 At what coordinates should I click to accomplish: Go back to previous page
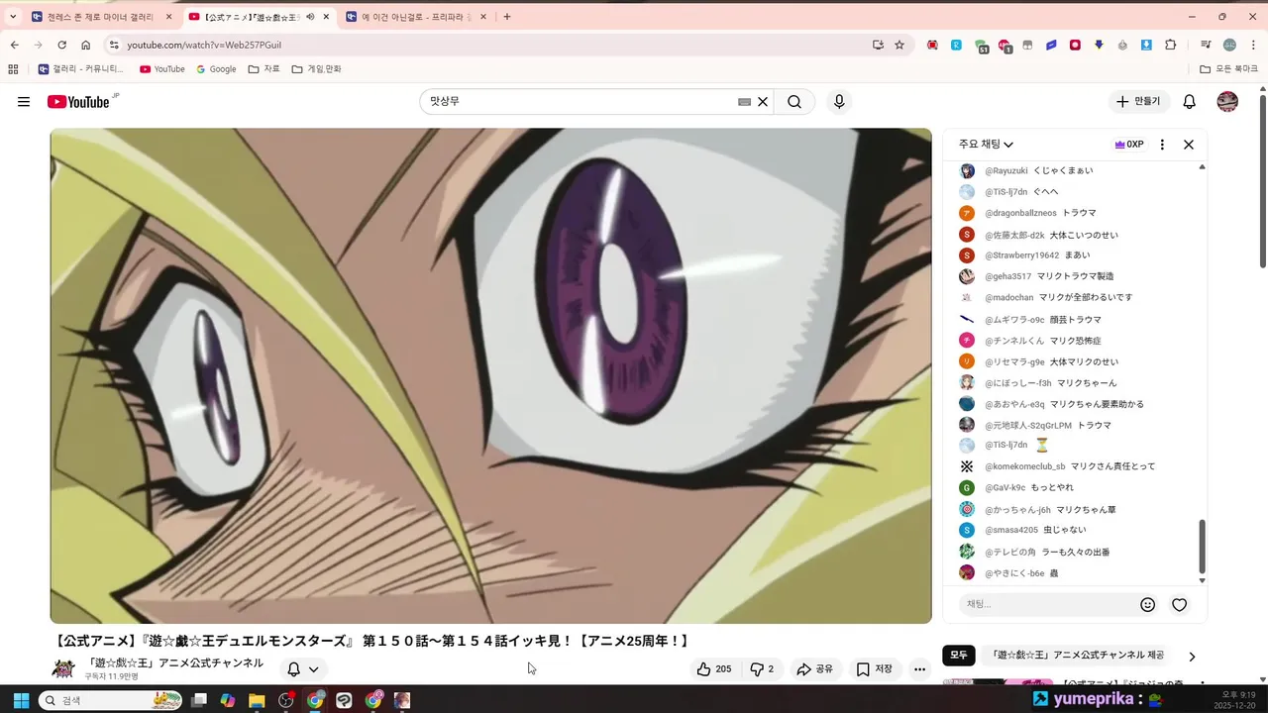point(14,45)
